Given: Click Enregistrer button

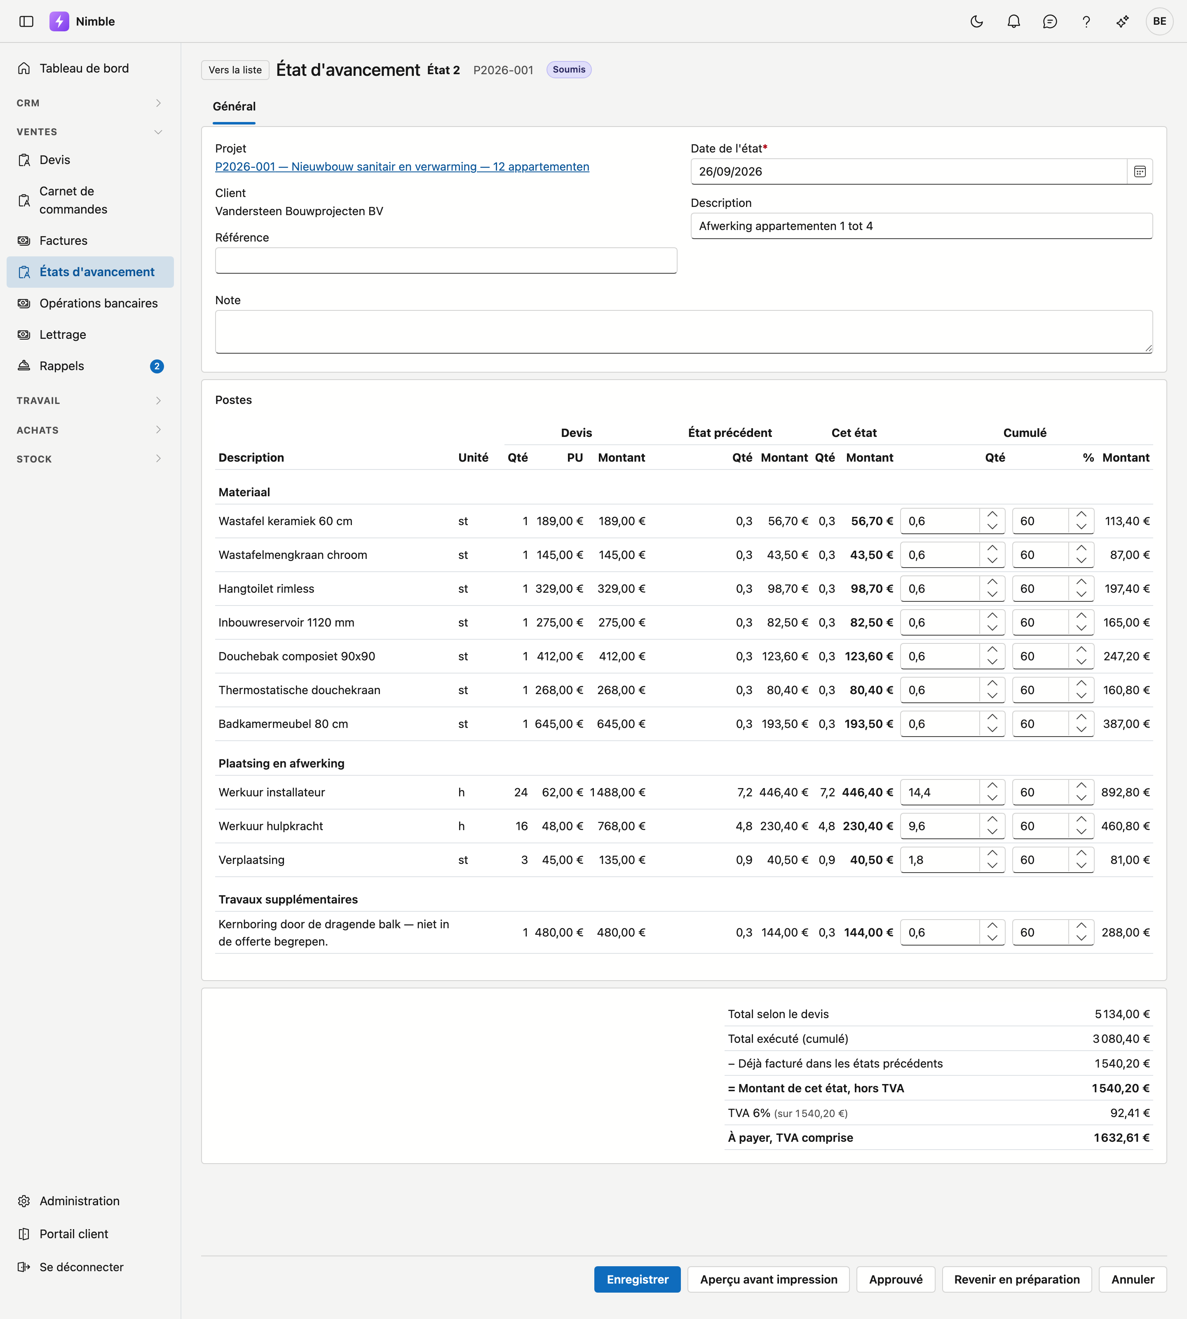Looking at the screenshot, I should 637,1279.
